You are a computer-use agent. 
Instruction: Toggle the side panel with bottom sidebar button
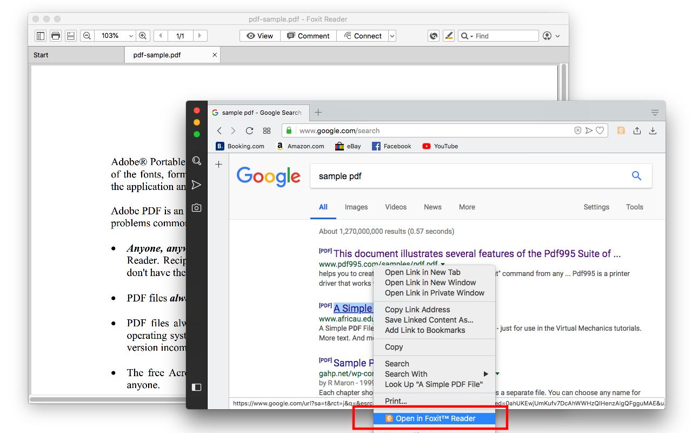196,388
